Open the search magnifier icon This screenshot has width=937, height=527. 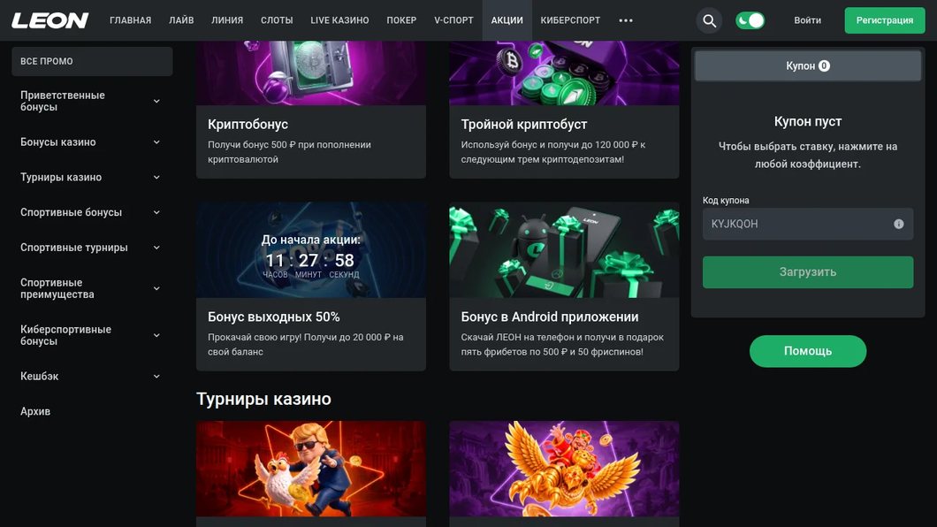[x=709, y=20]
